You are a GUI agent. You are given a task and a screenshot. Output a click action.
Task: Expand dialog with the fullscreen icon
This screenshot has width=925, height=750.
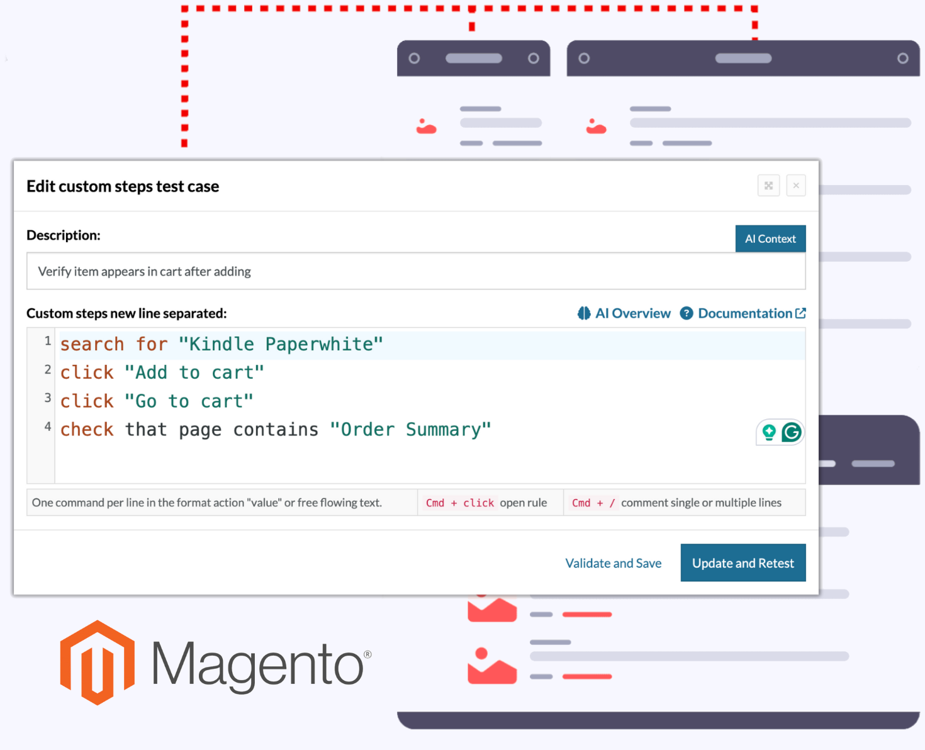tap(768, 186)
